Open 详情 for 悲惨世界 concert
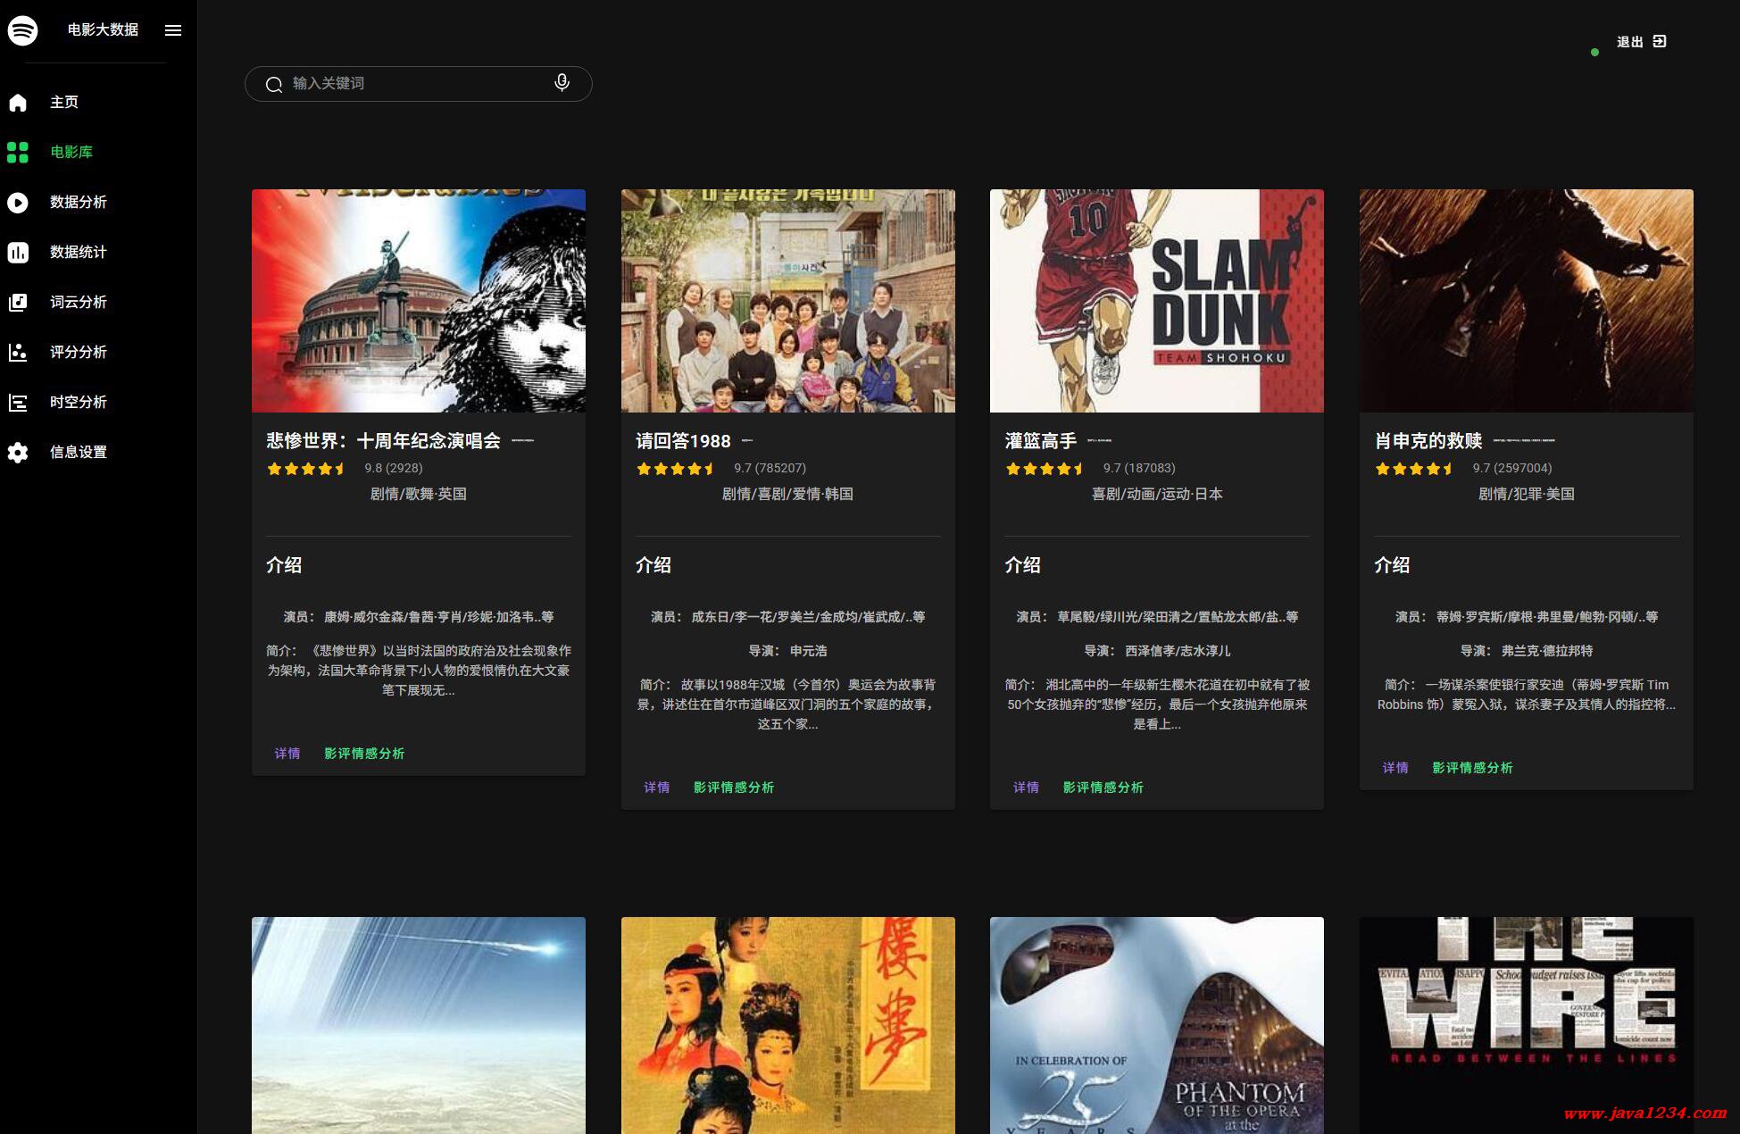Image resolution: width=1740 pixels, height=1134 pixels. coord(287,754)
